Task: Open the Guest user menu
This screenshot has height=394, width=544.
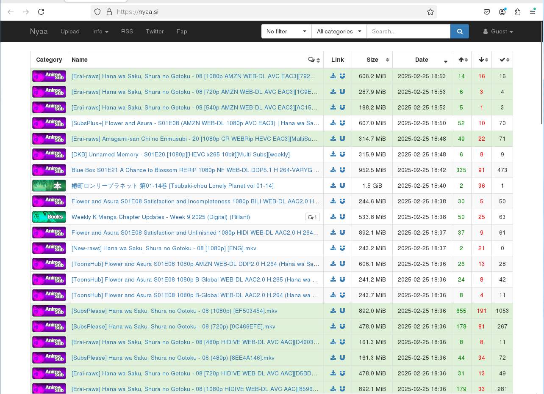Action: (x=498, y=31)
